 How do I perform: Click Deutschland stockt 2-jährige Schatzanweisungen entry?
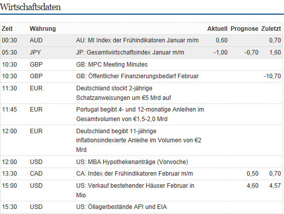tap(123, 93)
